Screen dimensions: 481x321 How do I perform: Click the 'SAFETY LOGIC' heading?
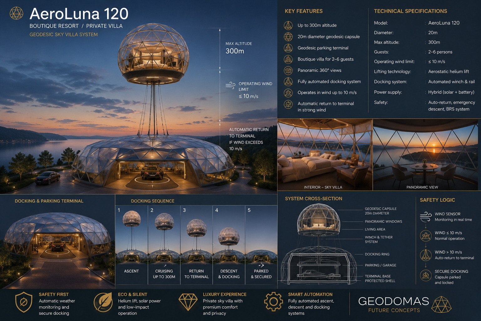(x=437, y=200)
